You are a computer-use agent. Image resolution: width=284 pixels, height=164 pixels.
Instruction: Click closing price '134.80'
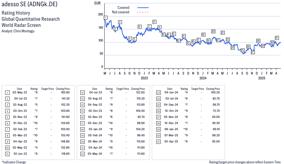[x=65, y=123]
